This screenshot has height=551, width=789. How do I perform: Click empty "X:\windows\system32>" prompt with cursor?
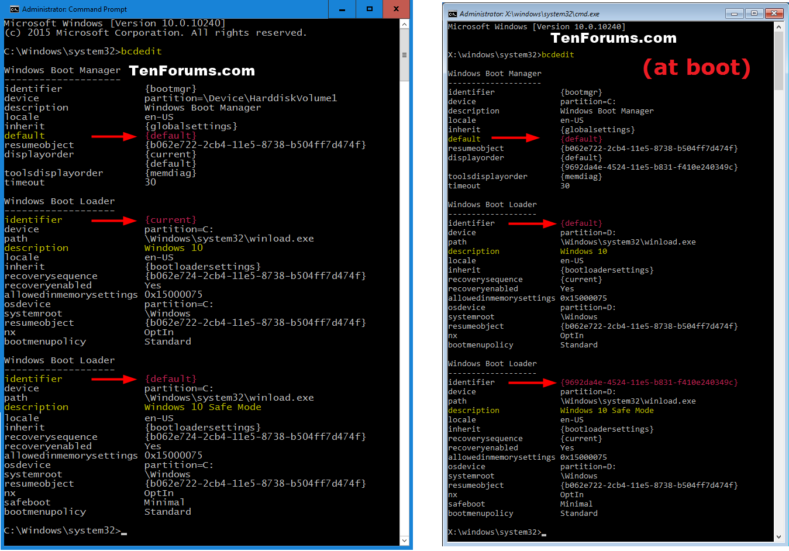pos(497,532)
